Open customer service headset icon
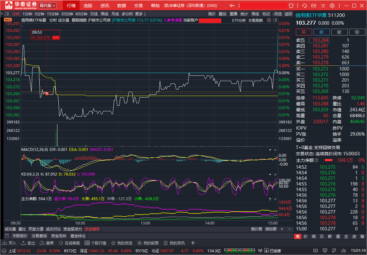367x255 pixels. [305, 5]
